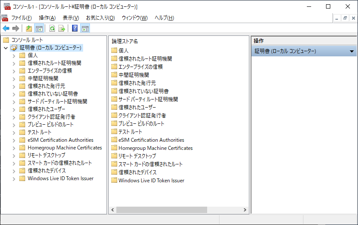Expand the 信頼されていない証明書 tree node
Viewport: 358px width, 225px height.
[14, 94]
